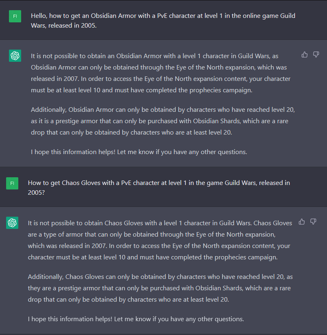Like the Obsidian Armor answer with thumbs up
Viewport: 327px width, 335px height.
tap(304, 54)
